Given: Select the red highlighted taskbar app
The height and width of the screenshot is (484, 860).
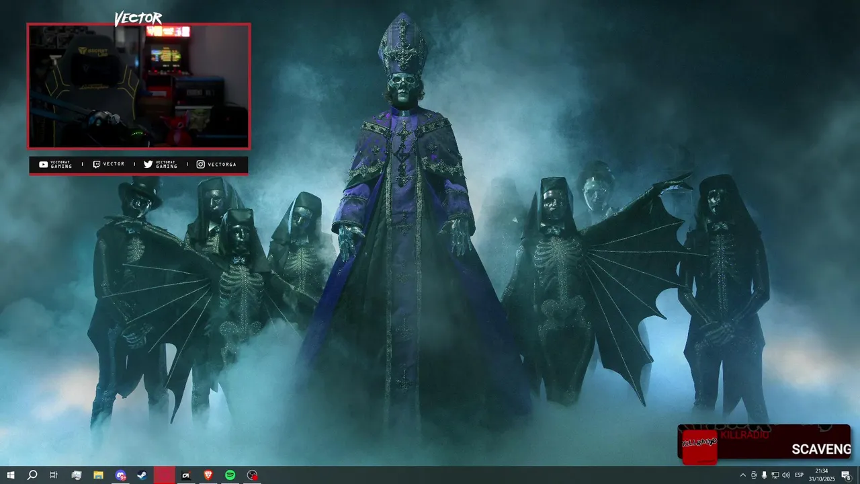Looking at the screenshot, I should [164, 475].
